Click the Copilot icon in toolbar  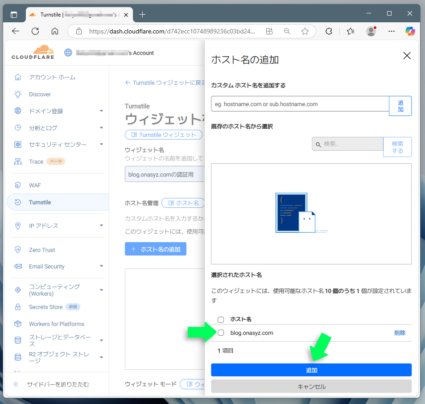(x=410, y=31)
